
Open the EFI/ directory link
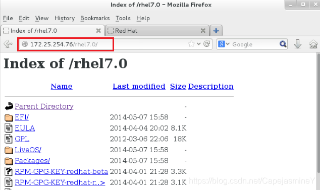click(x=22, y=117)
